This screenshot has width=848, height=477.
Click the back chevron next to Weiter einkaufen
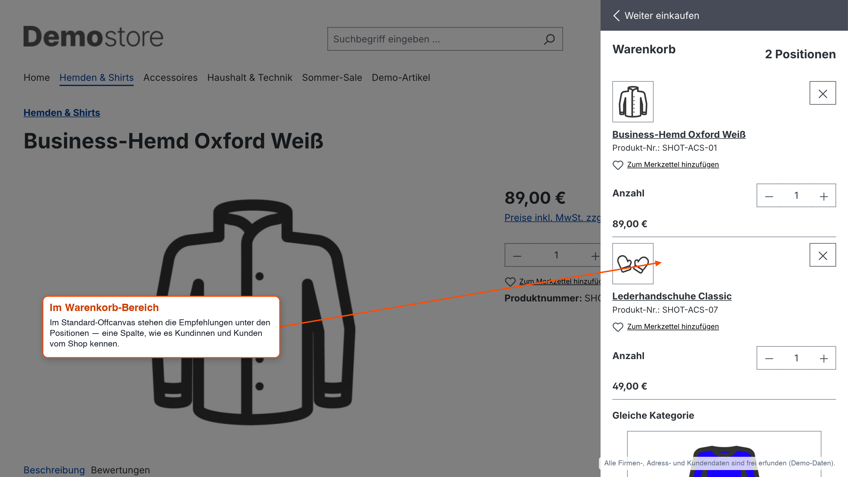click(616, 16)
